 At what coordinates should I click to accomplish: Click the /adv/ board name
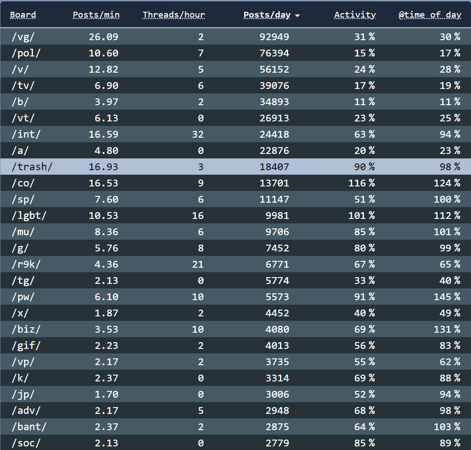[x=26, y=410]
